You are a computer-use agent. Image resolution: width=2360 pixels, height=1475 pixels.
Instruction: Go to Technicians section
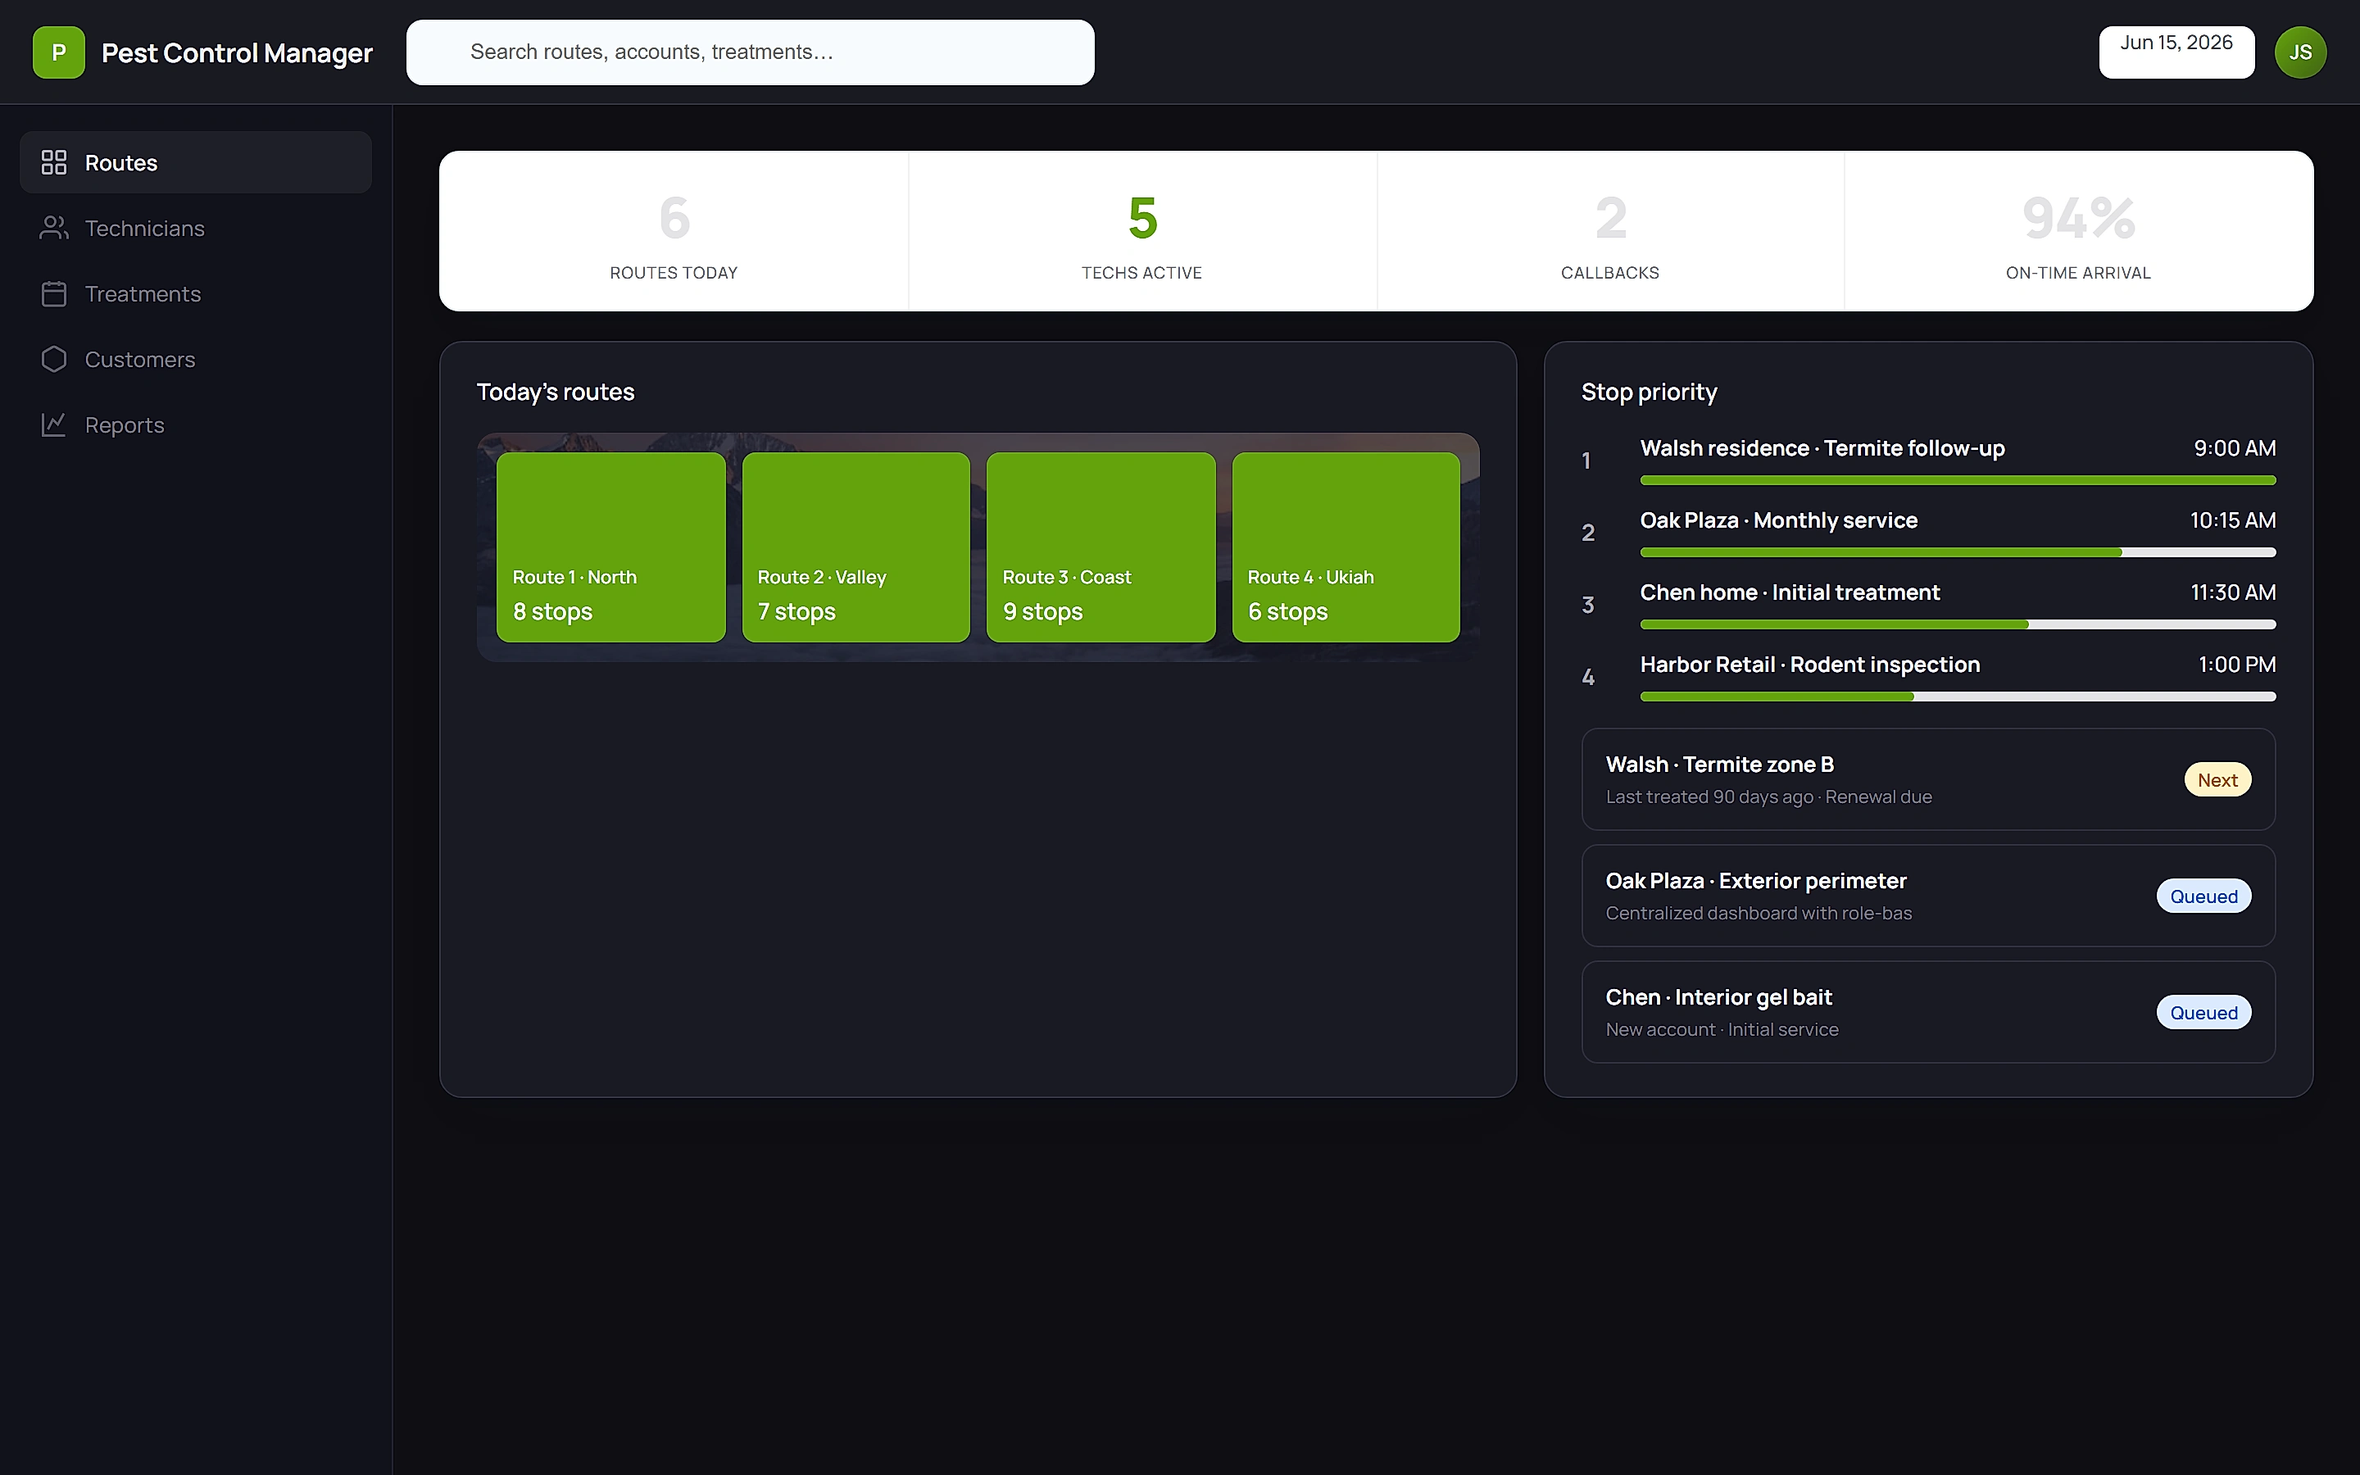coord(196,229)
